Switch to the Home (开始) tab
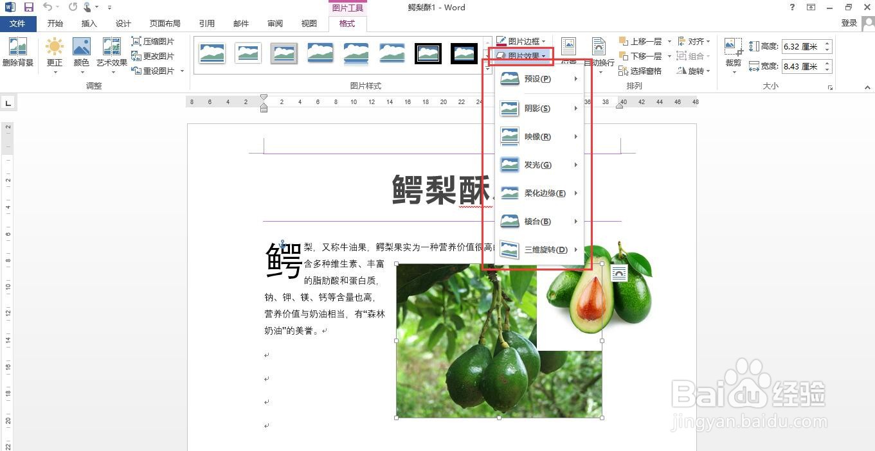The height and width of the screenshot is (451, 875). 55,23
